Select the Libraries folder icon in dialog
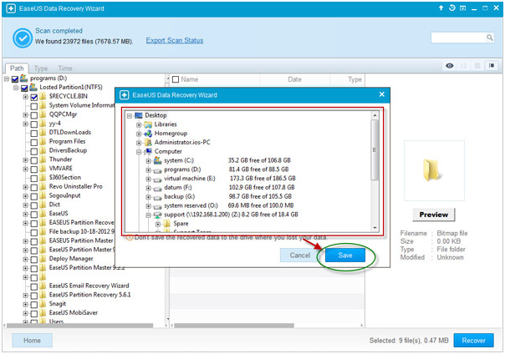The image size is (505, 354). point(148,124)
